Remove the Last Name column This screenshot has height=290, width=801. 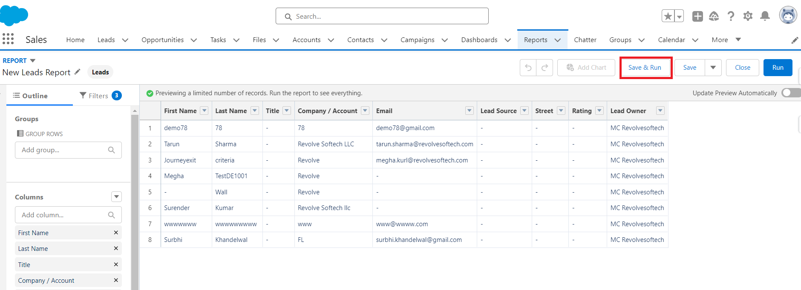pyautogui.click(x=116, y=248)
